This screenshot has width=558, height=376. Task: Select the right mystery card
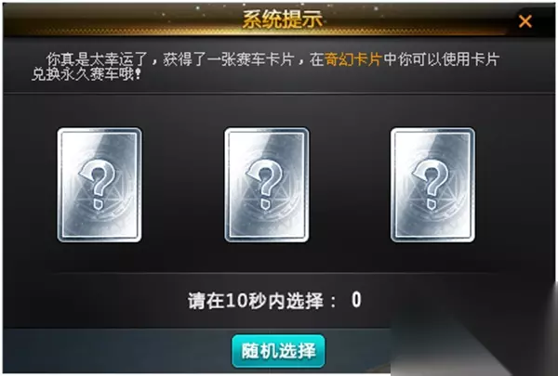tap(432, 185)
